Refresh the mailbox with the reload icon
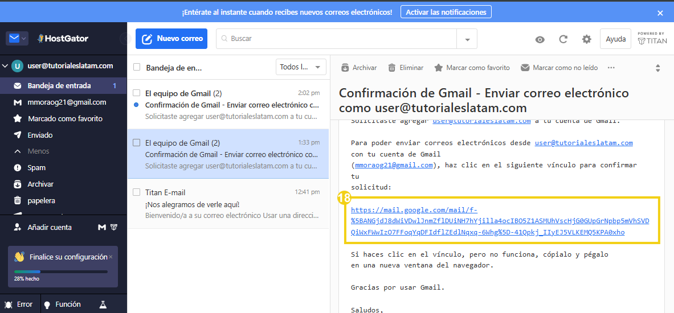Viewport: 674px width, 313px height. click(563, 39)
